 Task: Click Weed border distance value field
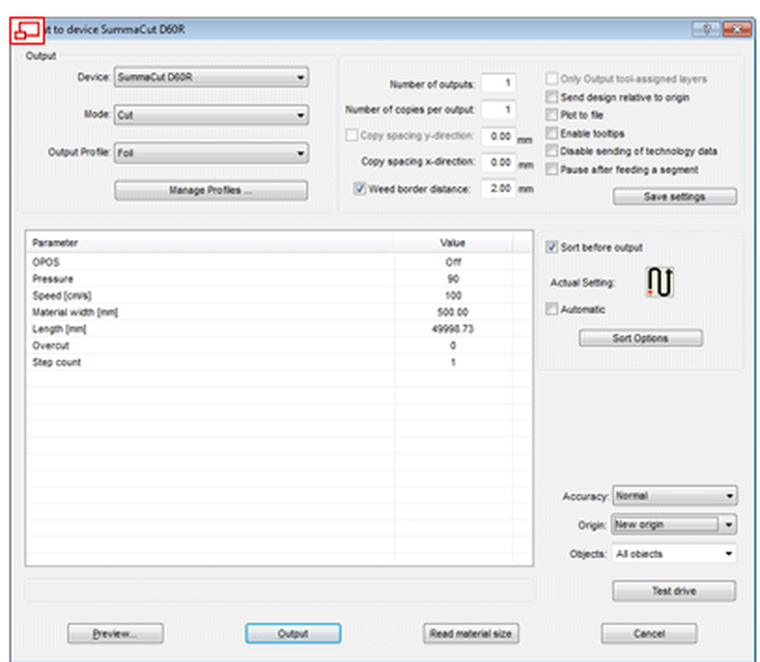coord(499,188)
